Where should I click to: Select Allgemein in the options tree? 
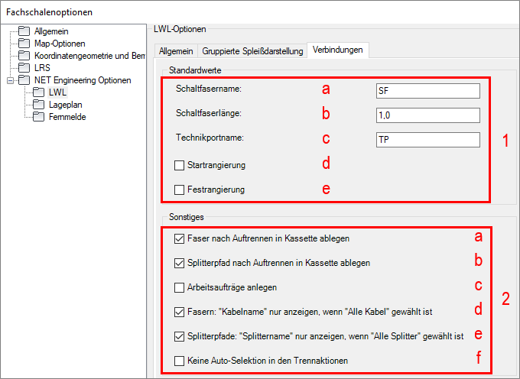[51, 31]
